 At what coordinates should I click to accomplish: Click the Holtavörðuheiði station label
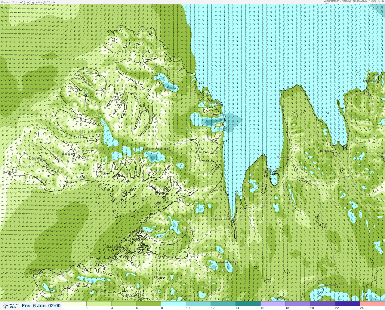225,262
